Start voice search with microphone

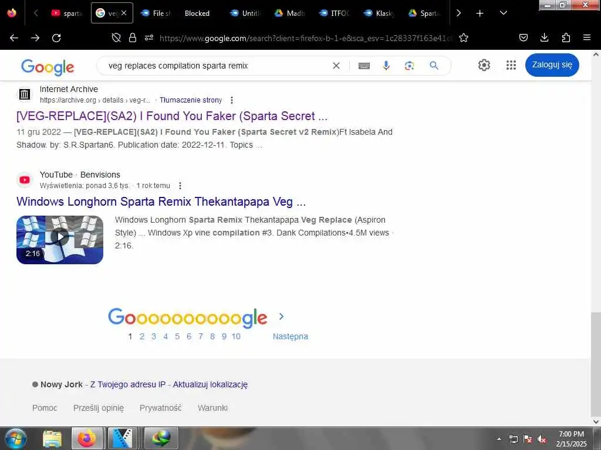point(386,66)
